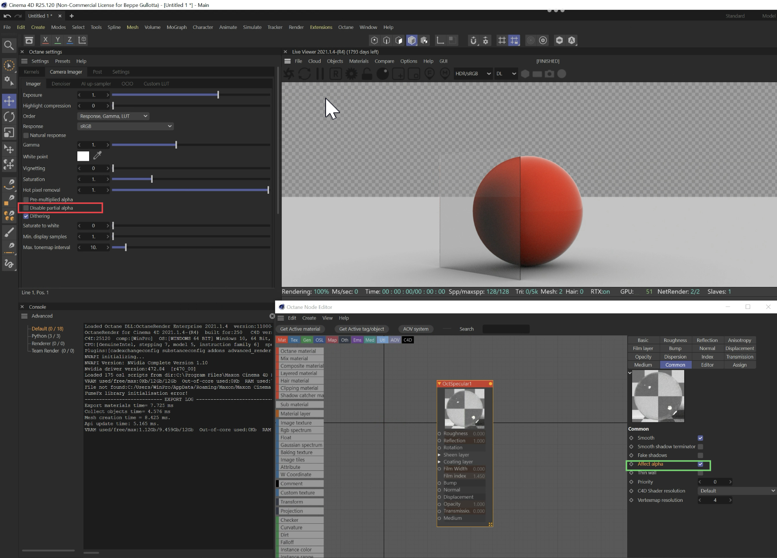Toggle the X axis lock icon
The width and height of the screenshot is (777, 558).
click(45, 40)
